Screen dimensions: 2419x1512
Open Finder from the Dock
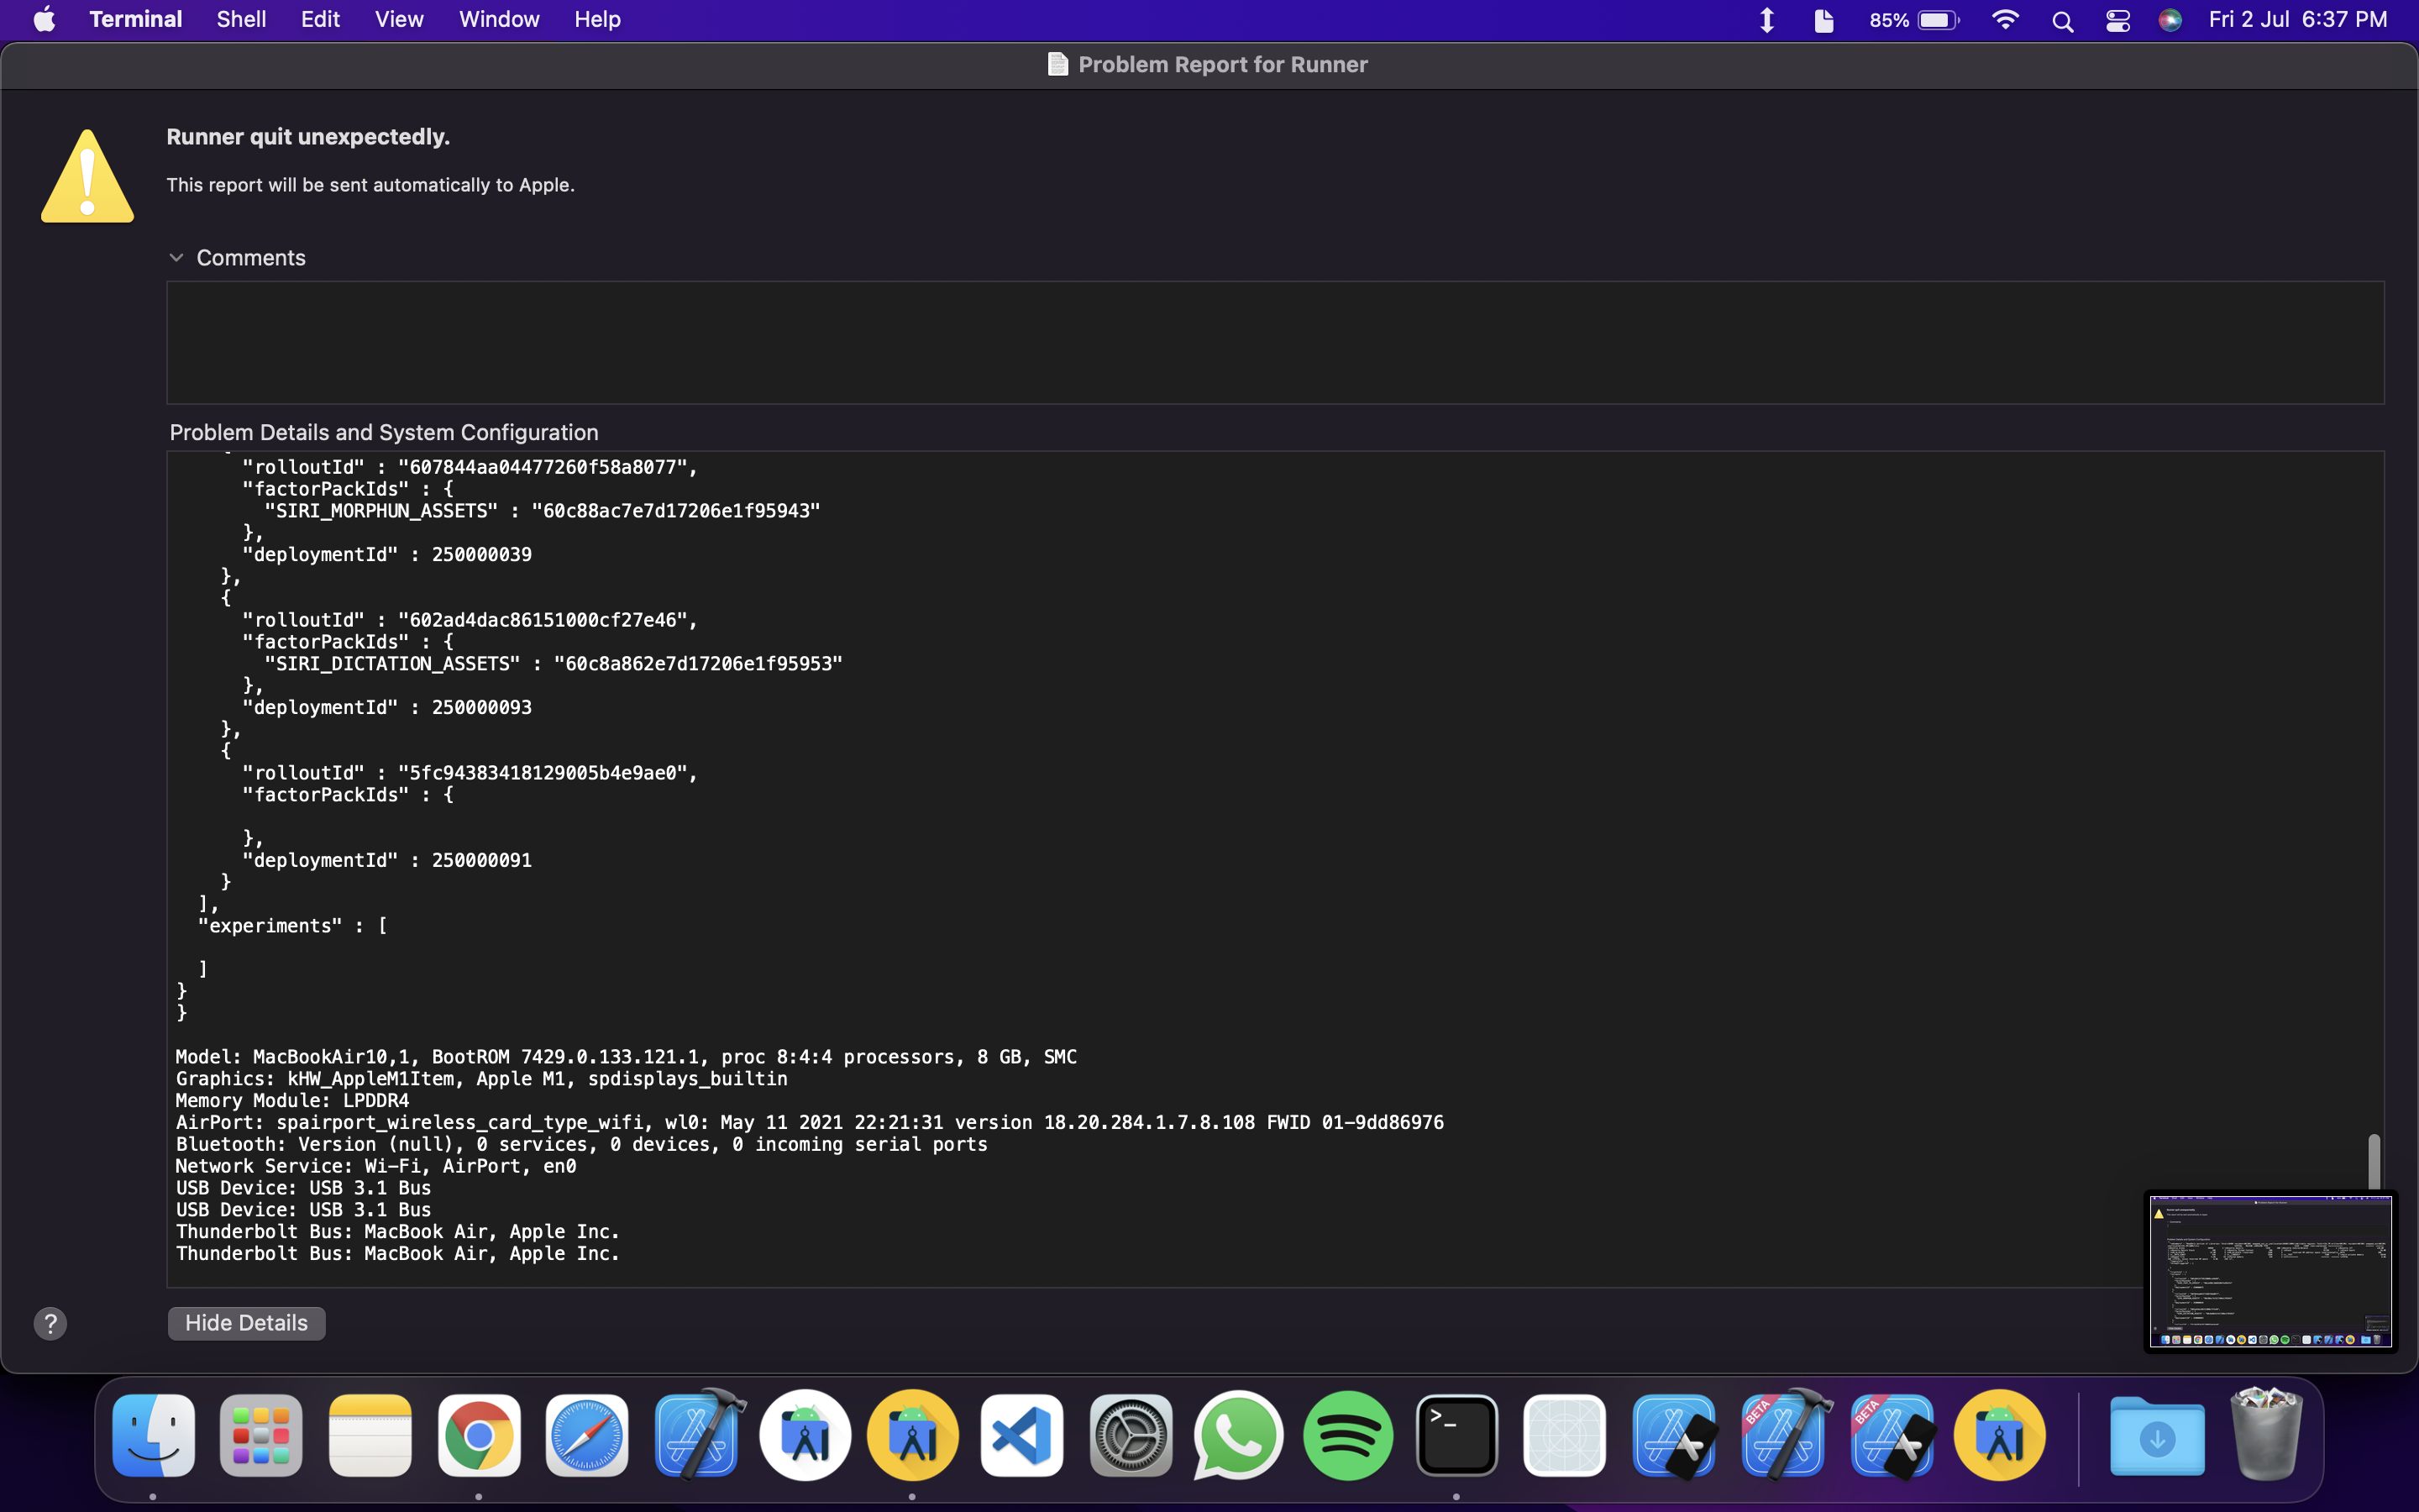pyautogui.click(x=152, y=1435)
